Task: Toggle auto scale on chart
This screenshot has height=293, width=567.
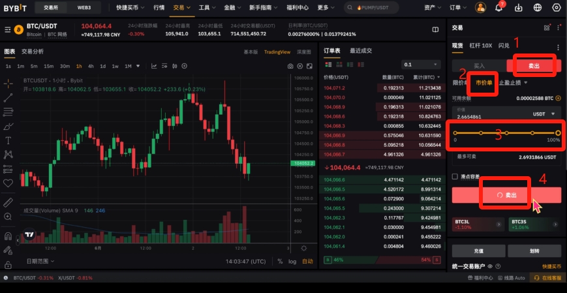Action: click(307, 262)
